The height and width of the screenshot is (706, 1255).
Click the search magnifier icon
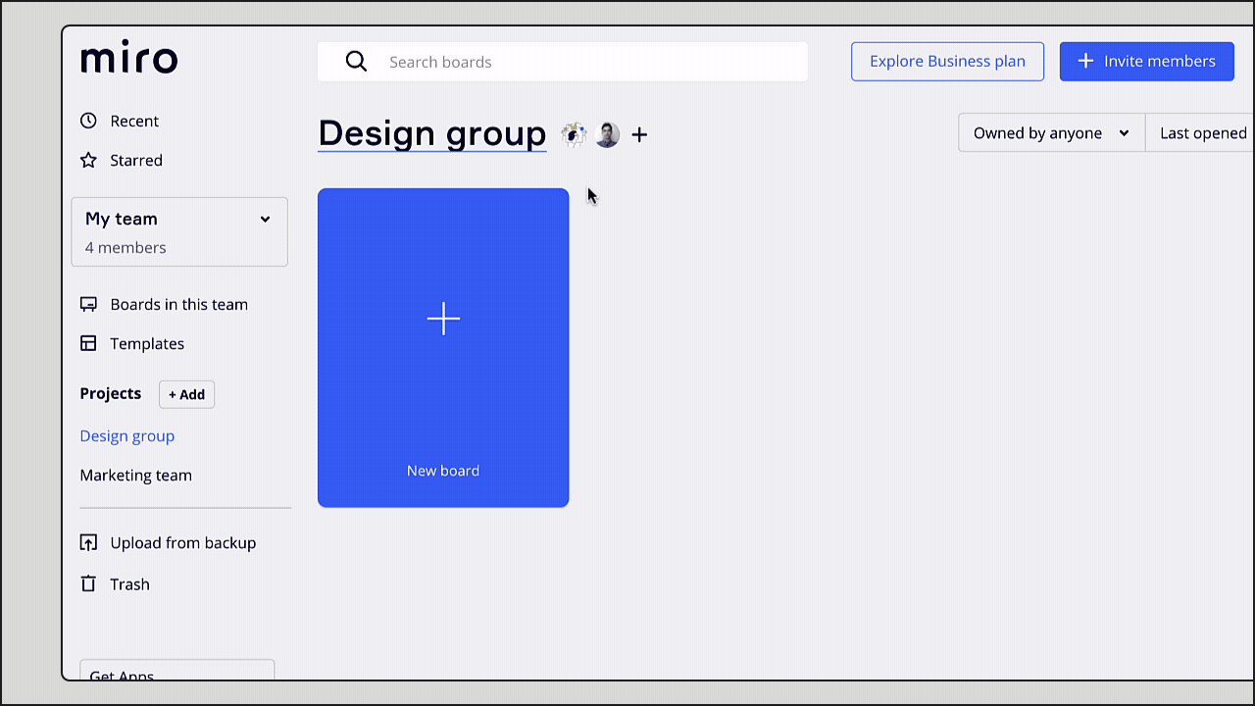pyautogui.click(x=356, y=61)
